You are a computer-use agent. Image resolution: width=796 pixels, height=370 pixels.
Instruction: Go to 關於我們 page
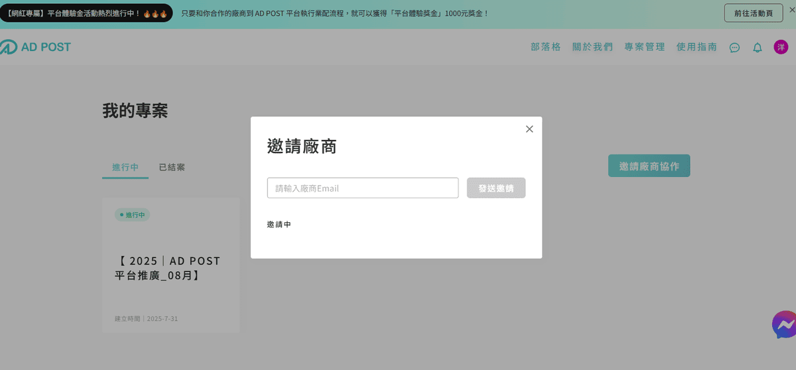592,47
